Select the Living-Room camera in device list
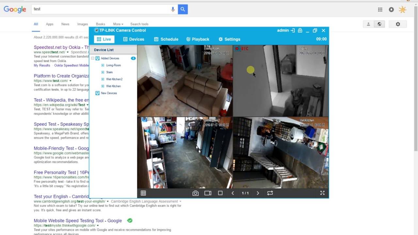This screenshot has height=235, width=418. pyautogui.click(x=113, y=65)
